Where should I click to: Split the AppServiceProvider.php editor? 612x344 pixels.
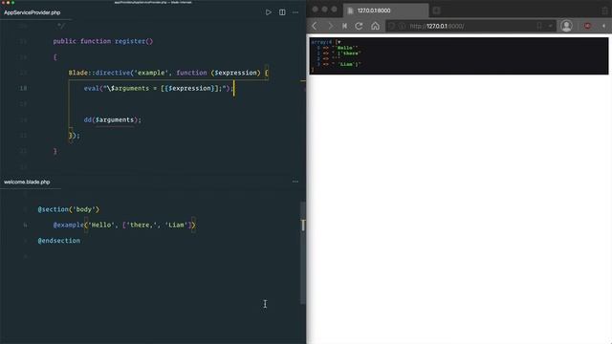click(282, 12)
